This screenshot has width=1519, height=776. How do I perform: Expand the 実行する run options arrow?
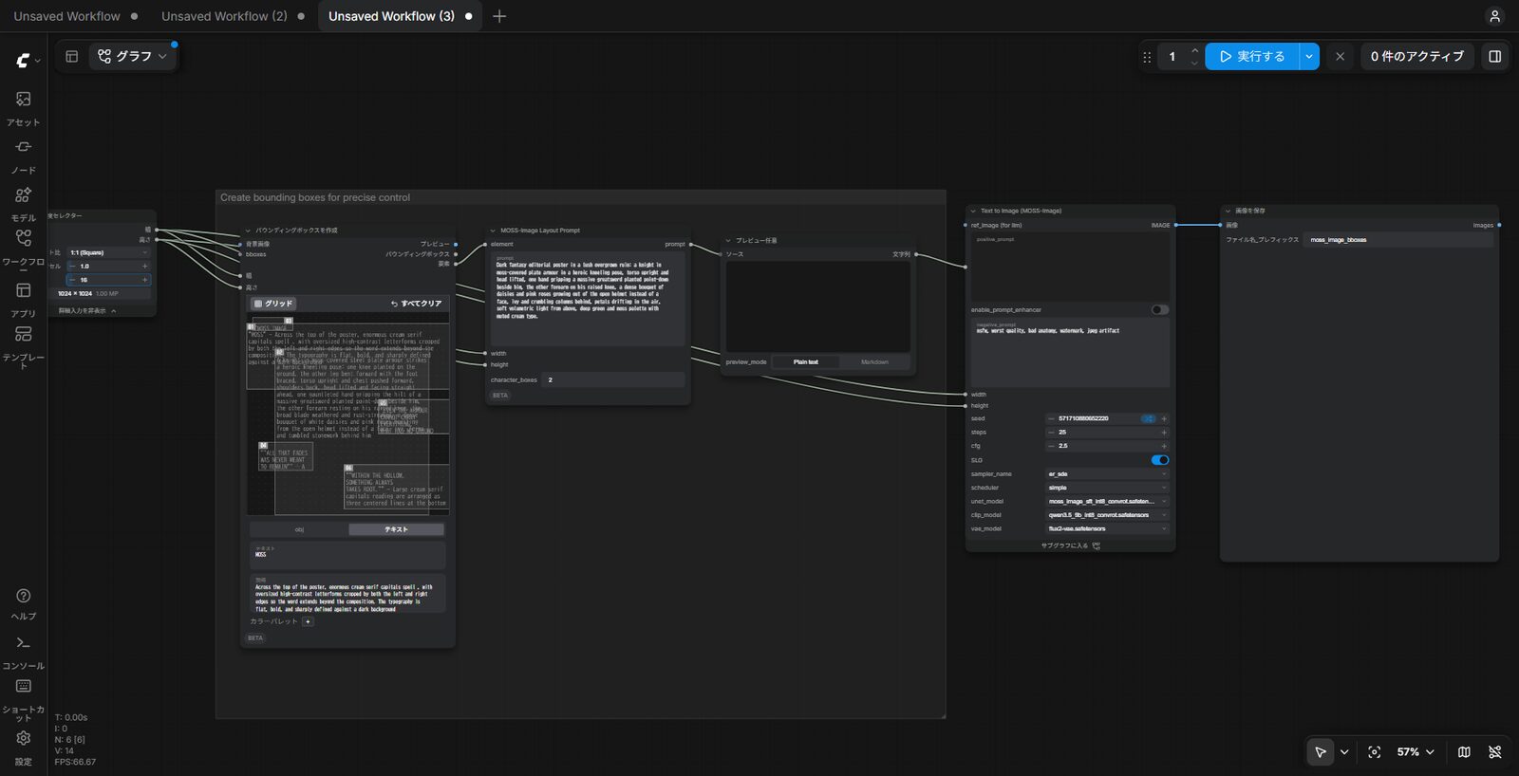click(1309, 56)
